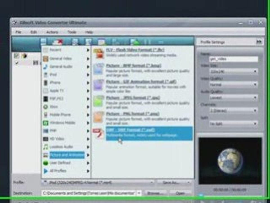Click the red X Remove toolbar icon
This screenshot has height=203, width=270.
click(x=58, y=42)
